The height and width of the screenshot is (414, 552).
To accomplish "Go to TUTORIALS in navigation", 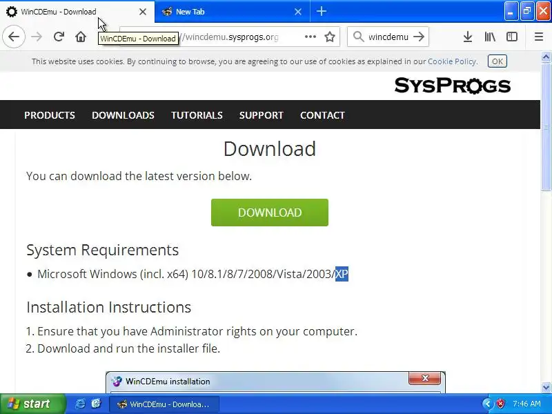I will pyautogui.click(x=197, y=115).
